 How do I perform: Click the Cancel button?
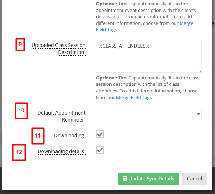(194, 179)
